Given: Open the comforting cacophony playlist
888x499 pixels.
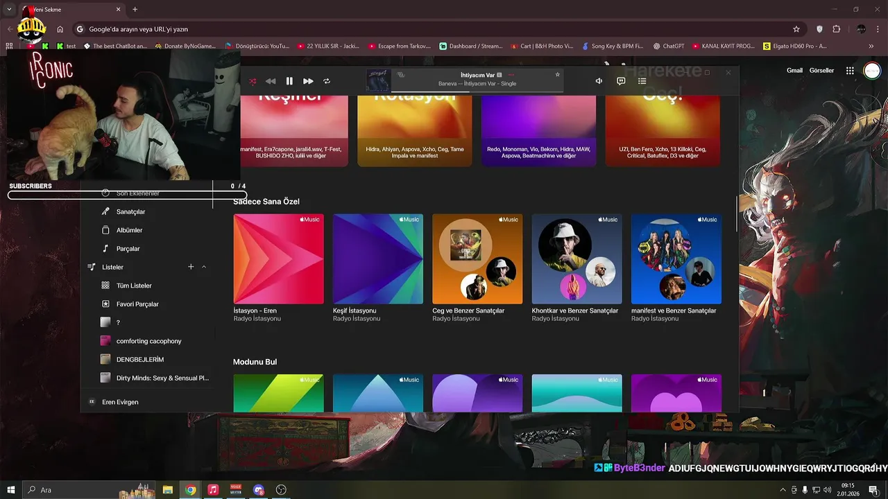Looking at the screenshot, I should click(150, 341).
